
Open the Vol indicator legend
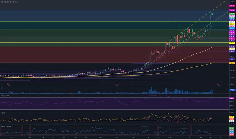(2, 88)
